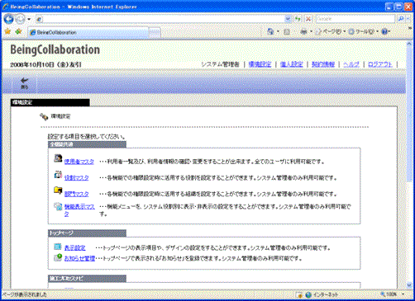Click the Print icon in the command bar
415x301 pixels.
(303, 32)
